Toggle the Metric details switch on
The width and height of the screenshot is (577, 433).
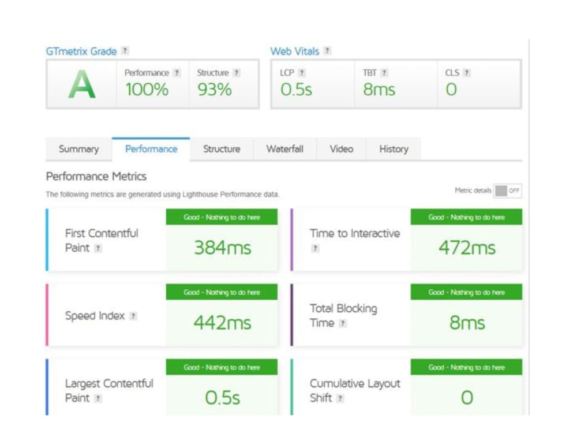(507, 191)
